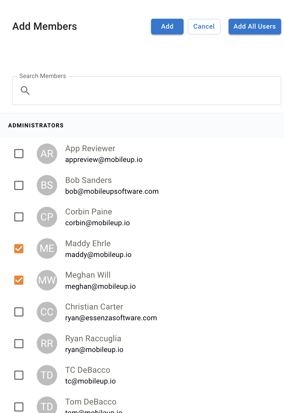
Task: Click the ADMINISTRATORS section header
Action: pos(36,125)
